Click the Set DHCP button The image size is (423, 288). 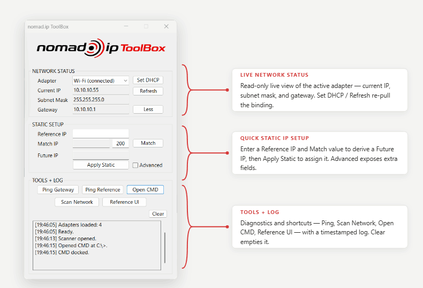click(x=148, y=80)
